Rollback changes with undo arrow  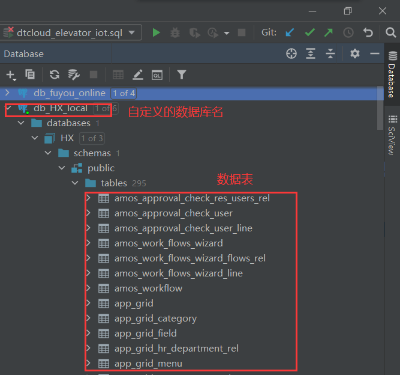point(368,32)
